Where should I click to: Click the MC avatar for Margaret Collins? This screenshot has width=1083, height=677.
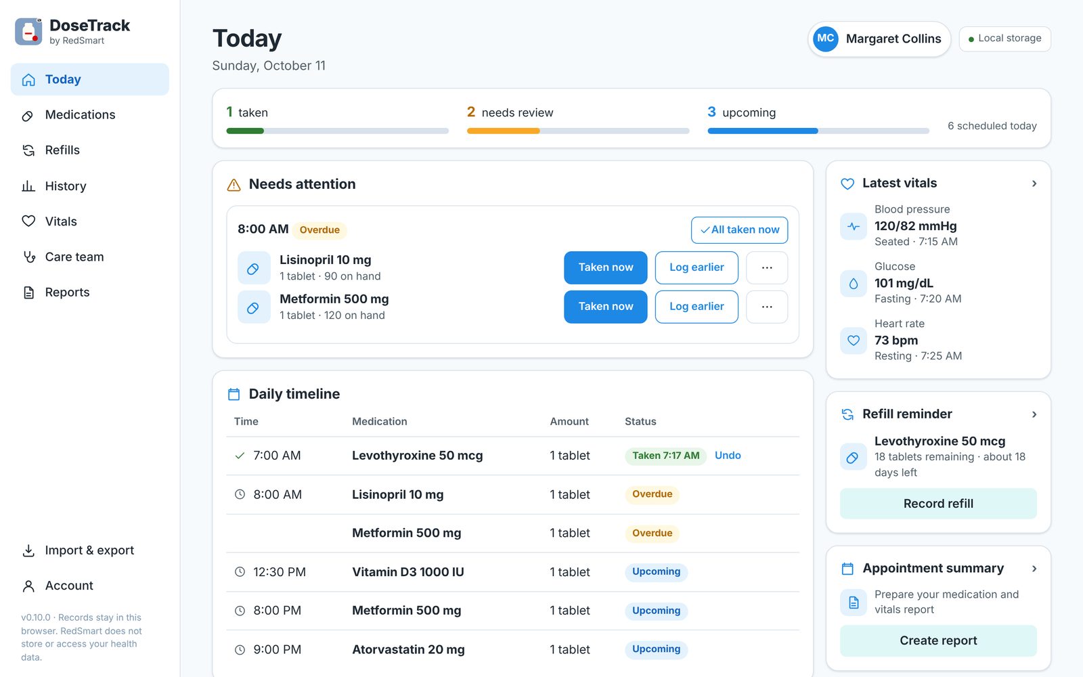(825, 39)
